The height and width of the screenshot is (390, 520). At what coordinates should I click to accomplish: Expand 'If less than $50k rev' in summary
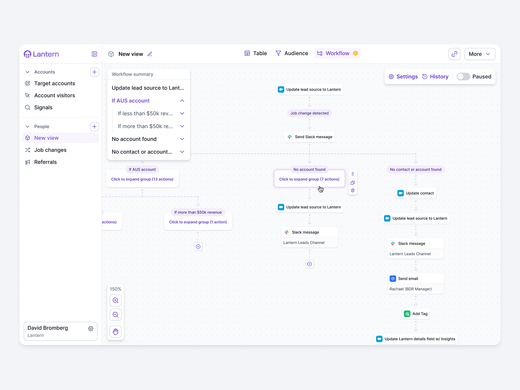(x=182, y=113)
